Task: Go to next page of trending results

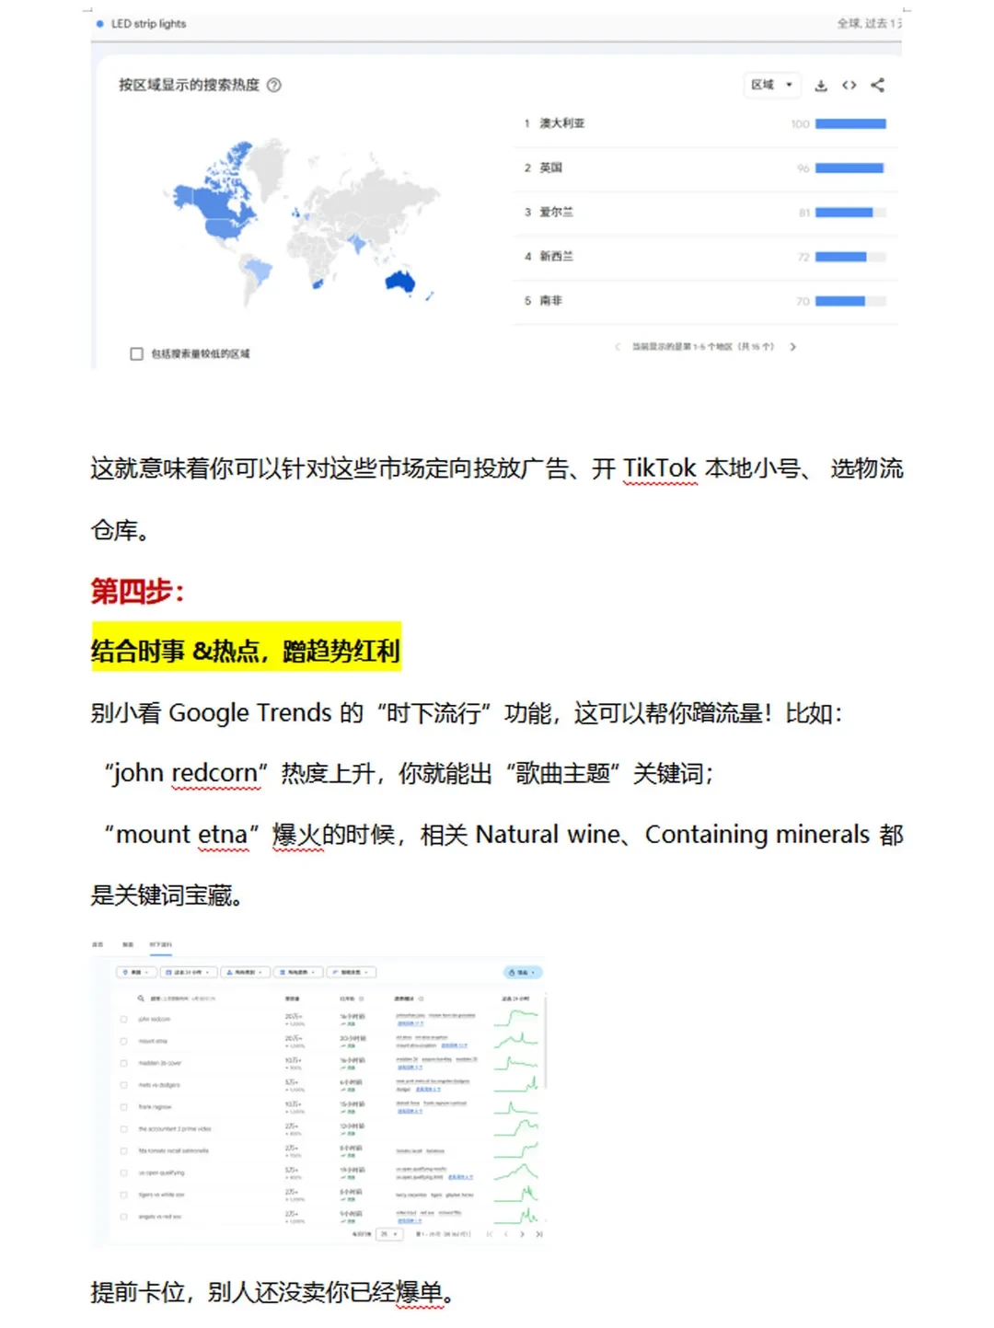Action: (522, 1234)
